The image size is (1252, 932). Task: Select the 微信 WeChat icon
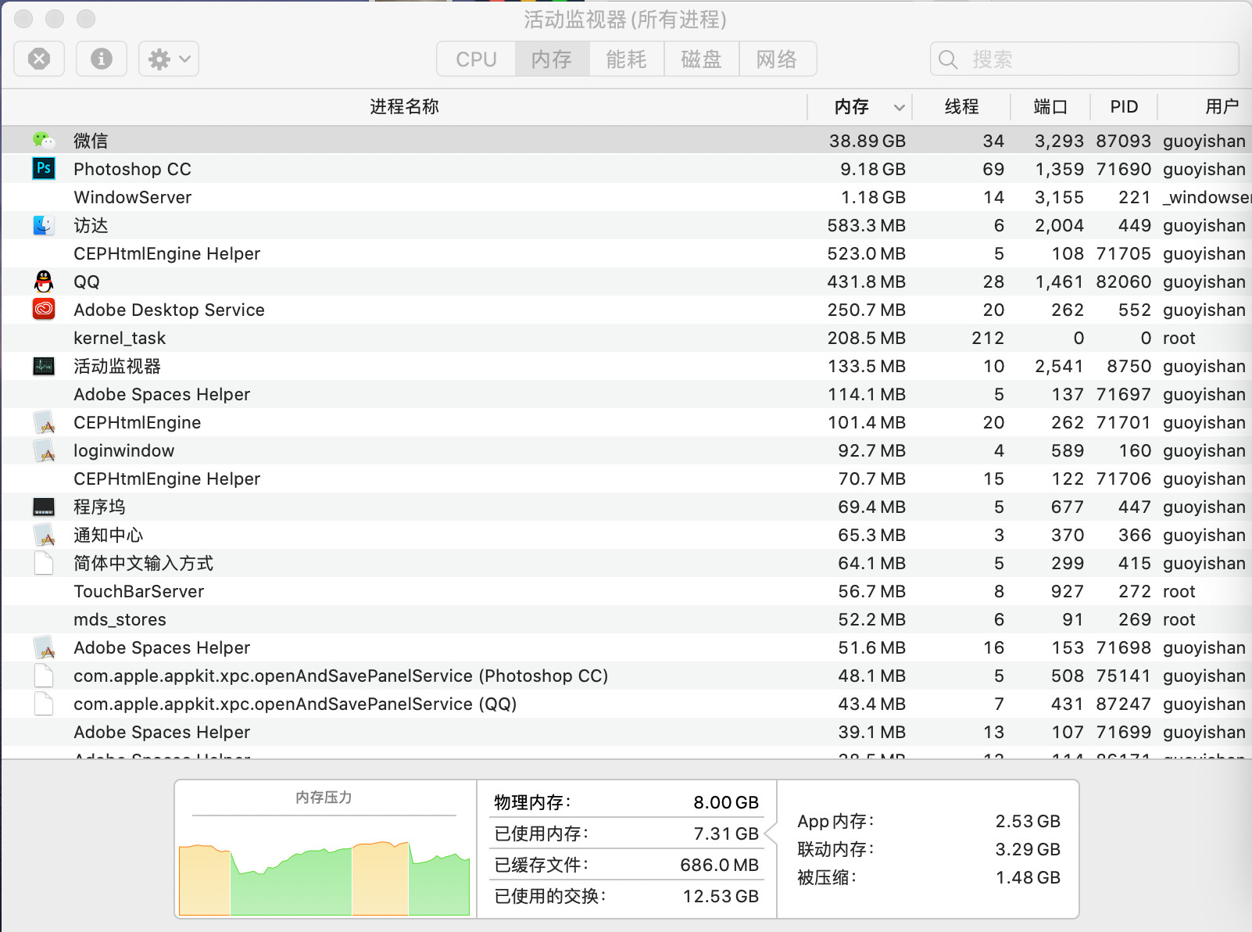44,141
